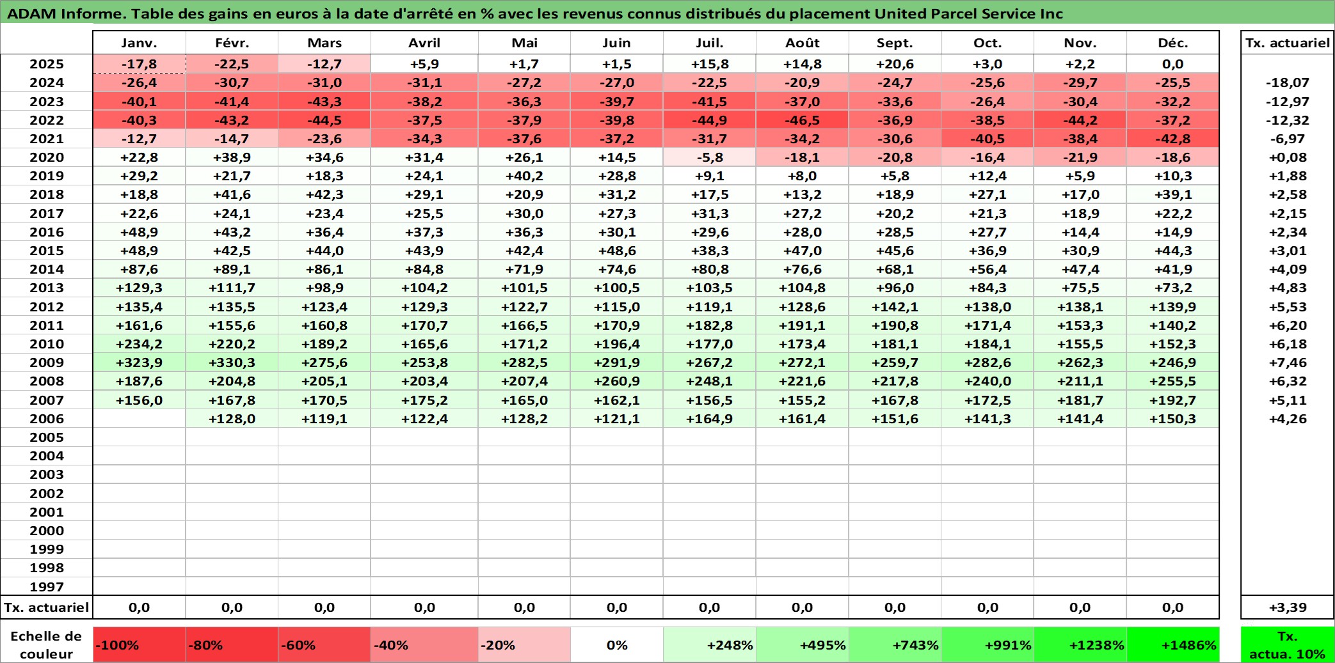Select the 2019 May cell +40,2
This screenshot has width=1335, height=663.
click(524, 176)
